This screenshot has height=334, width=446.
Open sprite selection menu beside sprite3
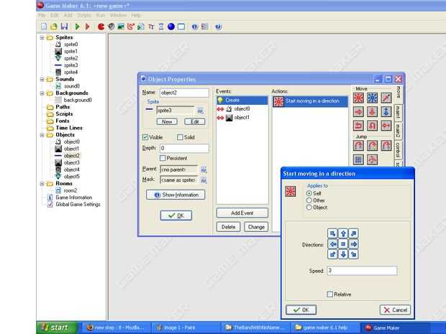coord(201,111)
